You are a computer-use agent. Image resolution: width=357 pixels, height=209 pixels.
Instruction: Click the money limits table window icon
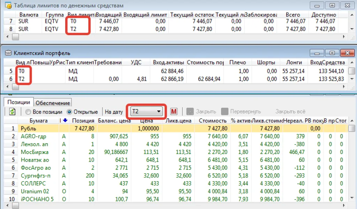pyautogui.click(x=7, y=6)
